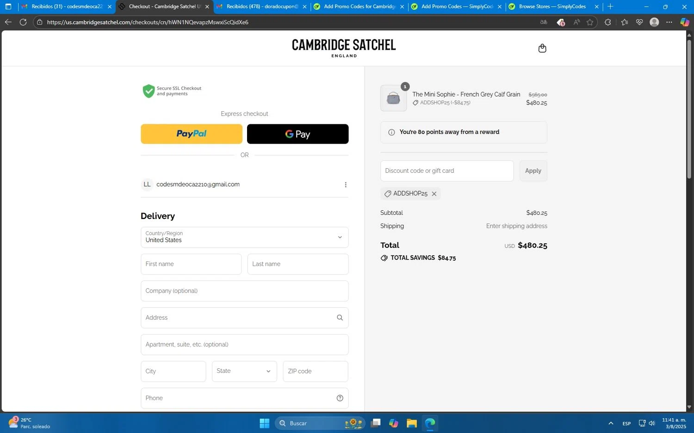
Task: Switch to Add Promo Codes — SimplyCodes tab
Action: coord(456,6)
